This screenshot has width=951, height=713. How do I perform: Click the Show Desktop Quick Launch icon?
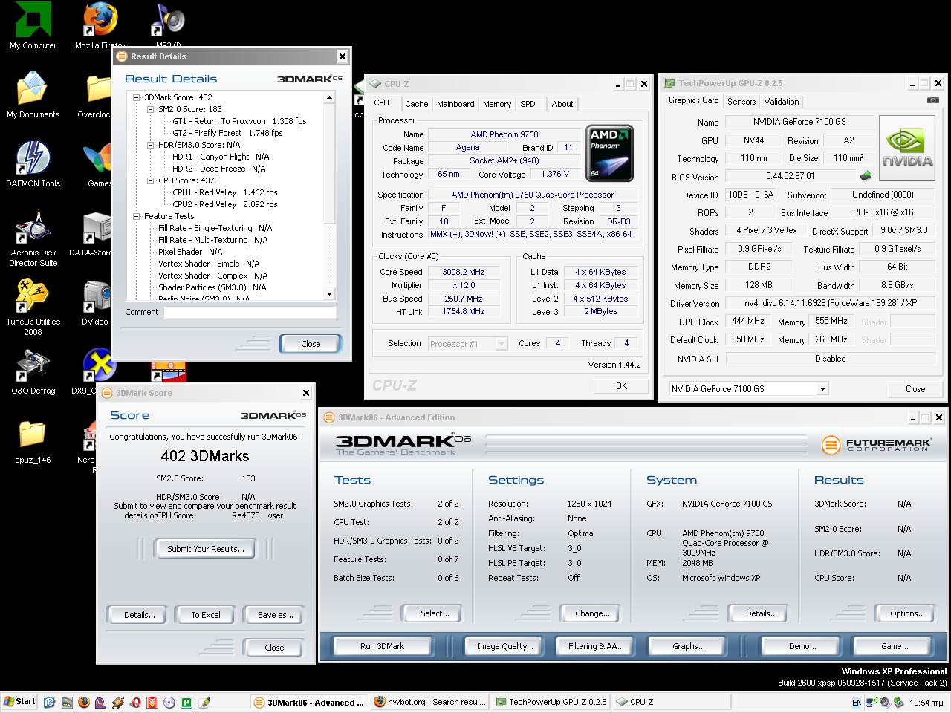49,702
